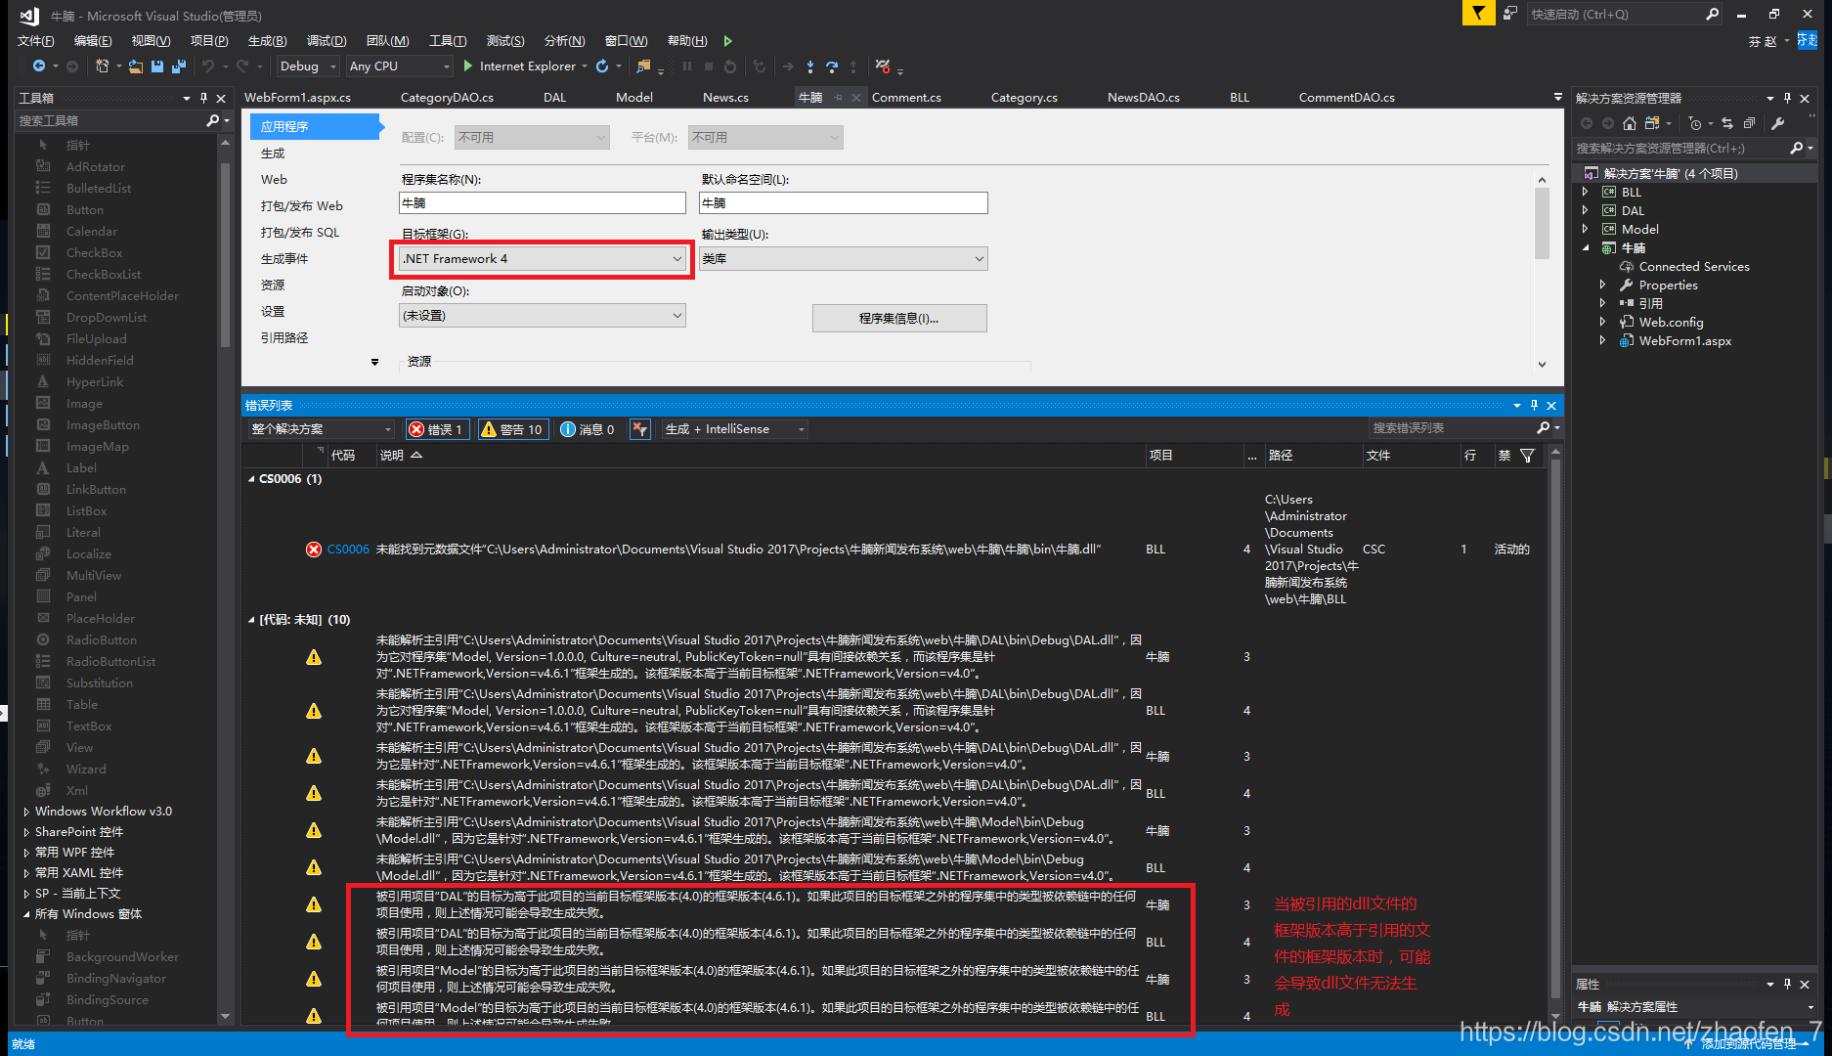Toggle the Warnings 10 filter button

(x=513, y=429)
